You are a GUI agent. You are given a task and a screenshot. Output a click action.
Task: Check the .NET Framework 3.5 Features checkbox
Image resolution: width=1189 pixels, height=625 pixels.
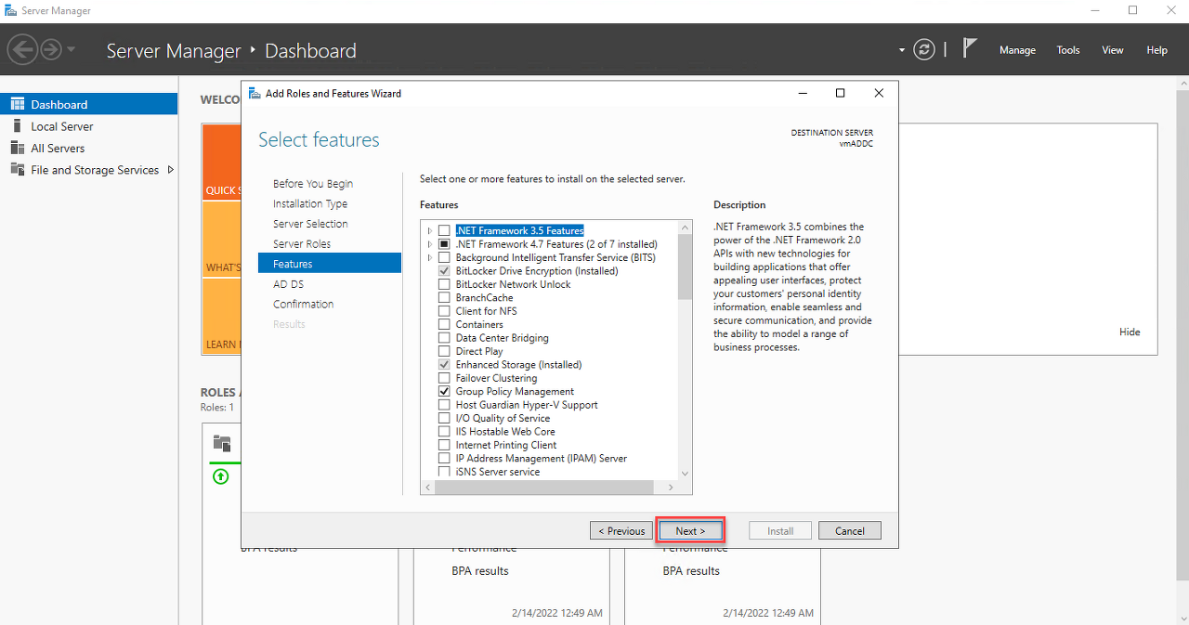click(x=444, y=230)
